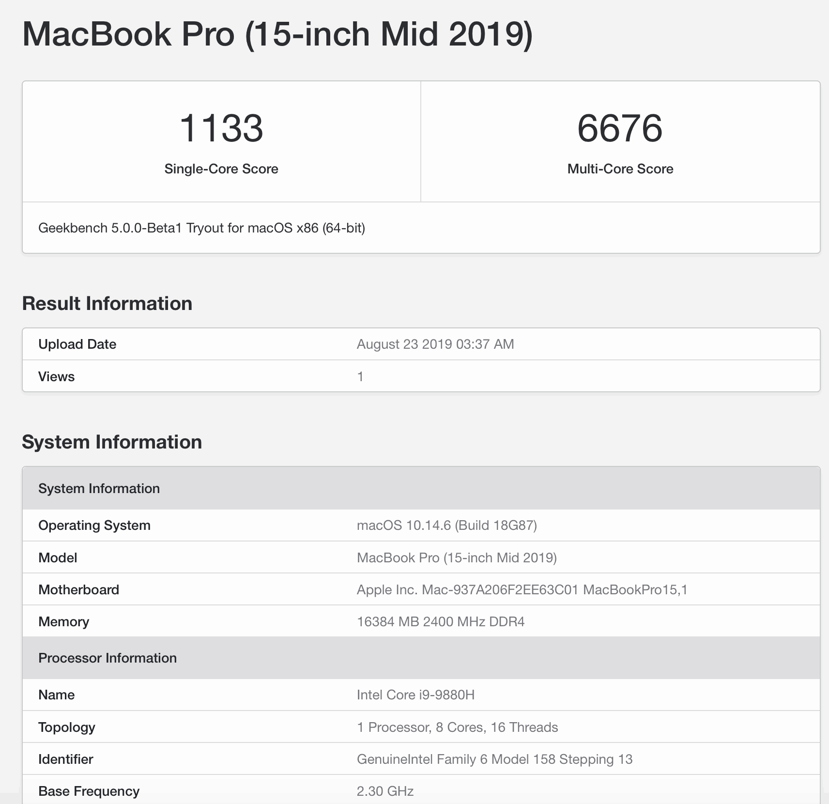Viewport: 829px width, 804px height.
Task: Select the Single-Core Score label
Action: 221,169
